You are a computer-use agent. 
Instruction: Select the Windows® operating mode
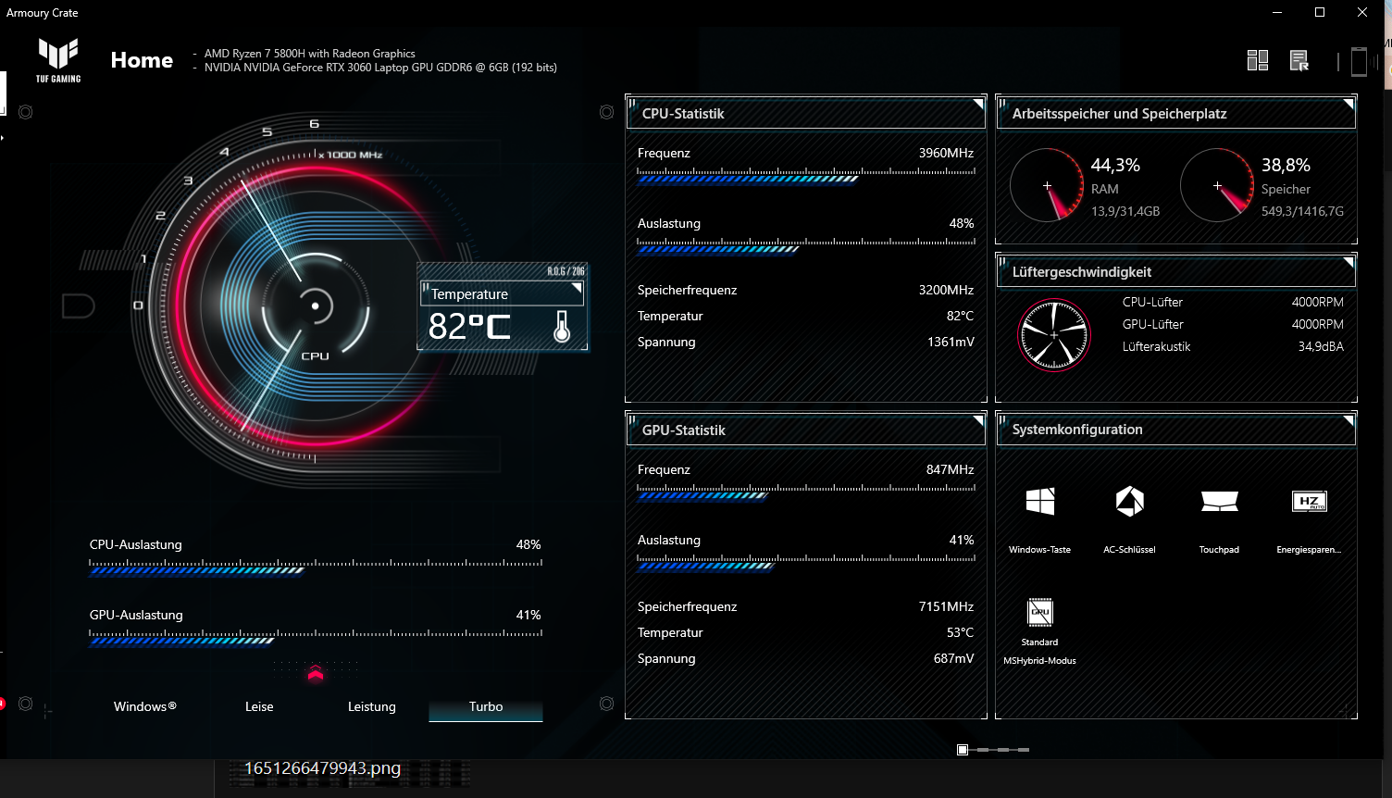click(145, 706)
